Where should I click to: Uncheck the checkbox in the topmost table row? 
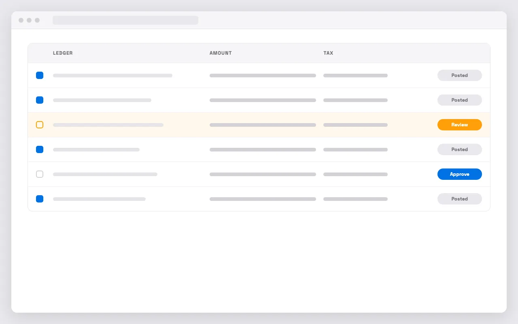tap(40, 75)
